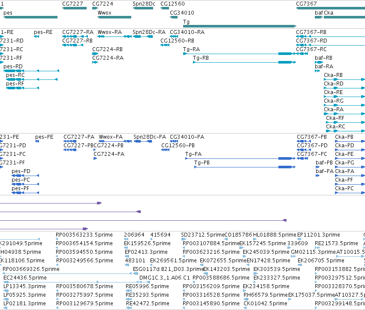Select the Cka gene bar

coord(344,17)
